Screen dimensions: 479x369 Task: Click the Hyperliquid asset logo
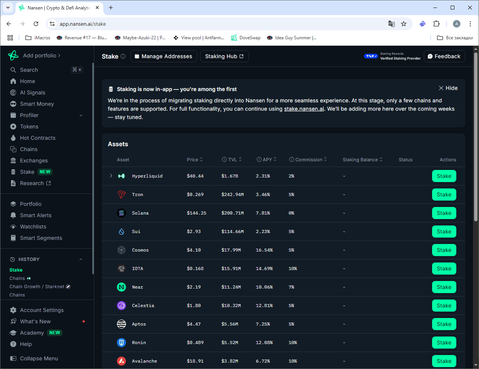(x=121, y=176)
